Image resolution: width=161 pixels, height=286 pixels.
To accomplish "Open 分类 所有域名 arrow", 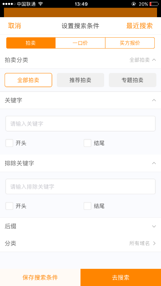I will (x=154, y=243).
